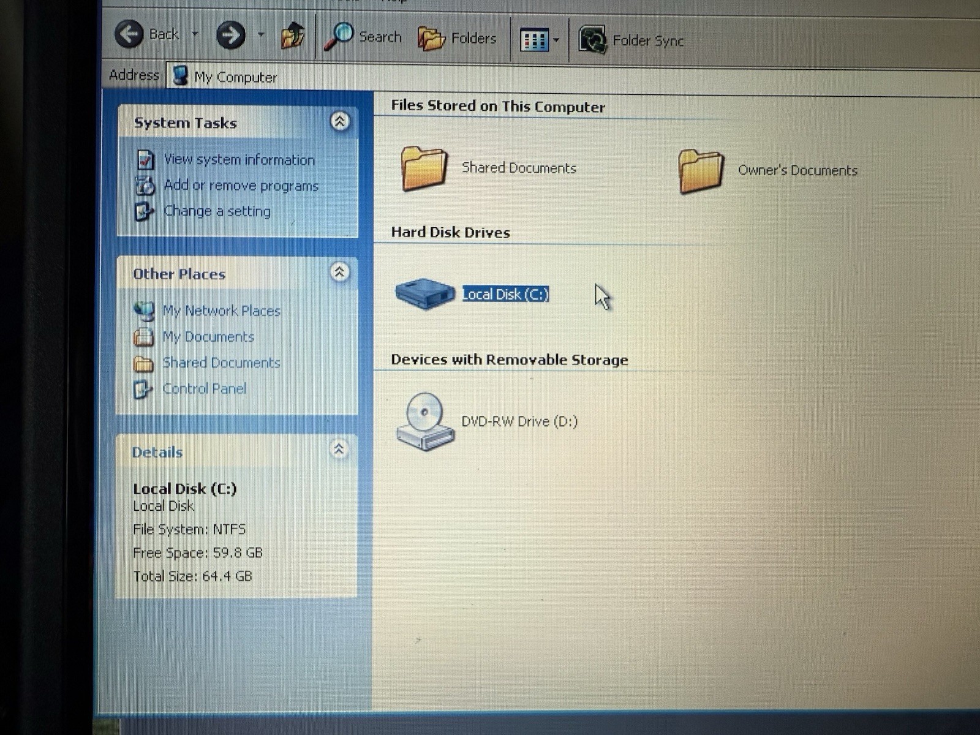Select the Shared Documents folder icon in main pane
Screen dimensions: 980x735
(x=424, y=168)
